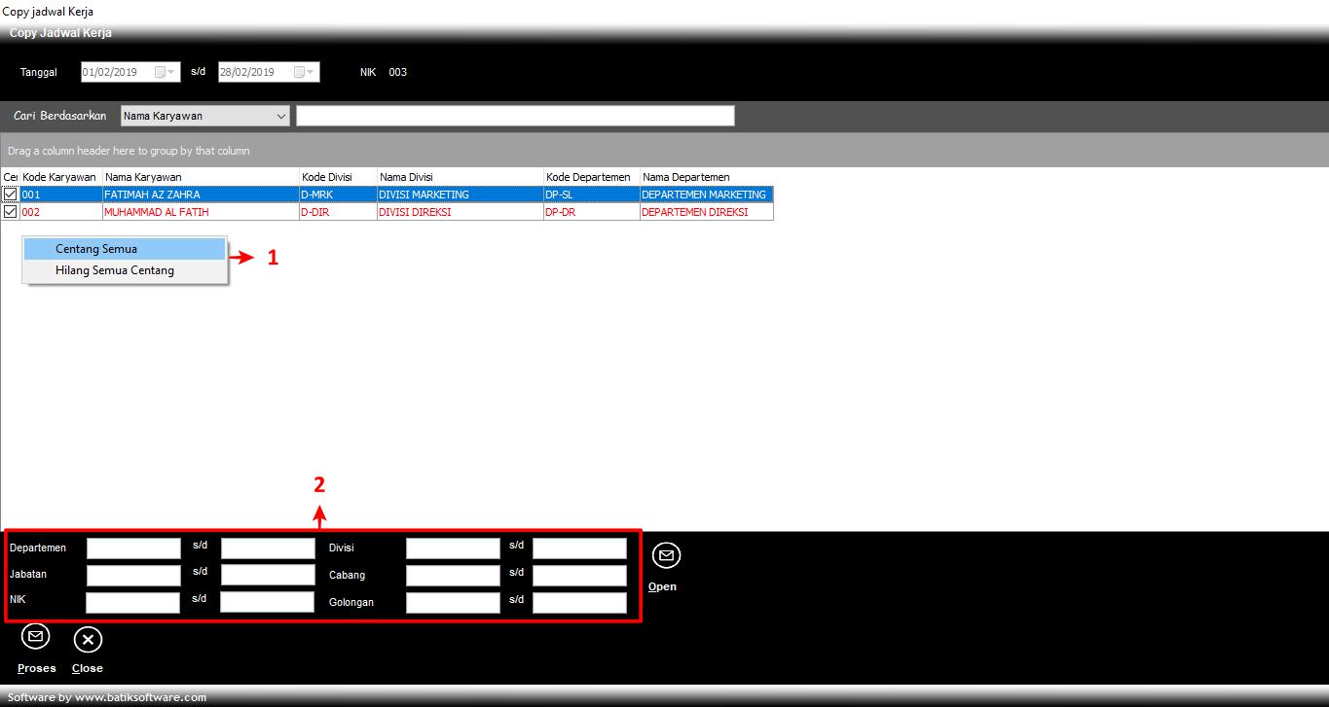Sort by Nama Karyawan column header
The height and width of the screenshot is (707, 1329).
coord(200,177)
